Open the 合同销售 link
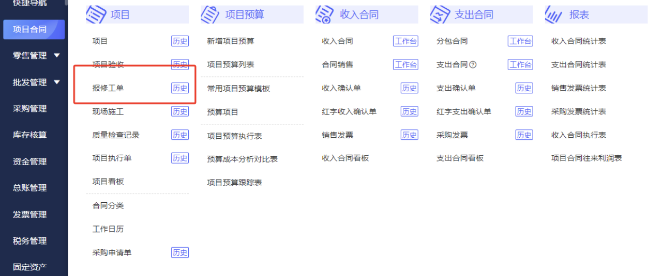Image resolution: width=662 pixels, height=276 pixels. (x=337, y=64)
